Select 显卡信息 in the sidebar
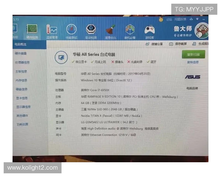This screenshot has width=221, height=177. point(22,98)
